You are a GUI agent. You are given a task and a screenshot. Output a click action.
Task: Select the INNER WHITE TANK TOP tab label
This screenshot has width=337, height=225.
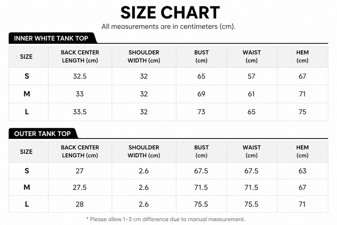pos(51,38)
